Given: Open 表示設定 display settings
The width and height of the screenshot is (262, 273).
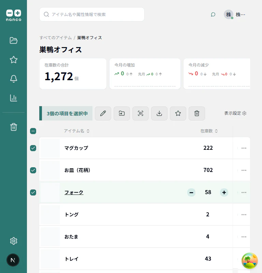Looking at the screenshot, I should [235, 113].
